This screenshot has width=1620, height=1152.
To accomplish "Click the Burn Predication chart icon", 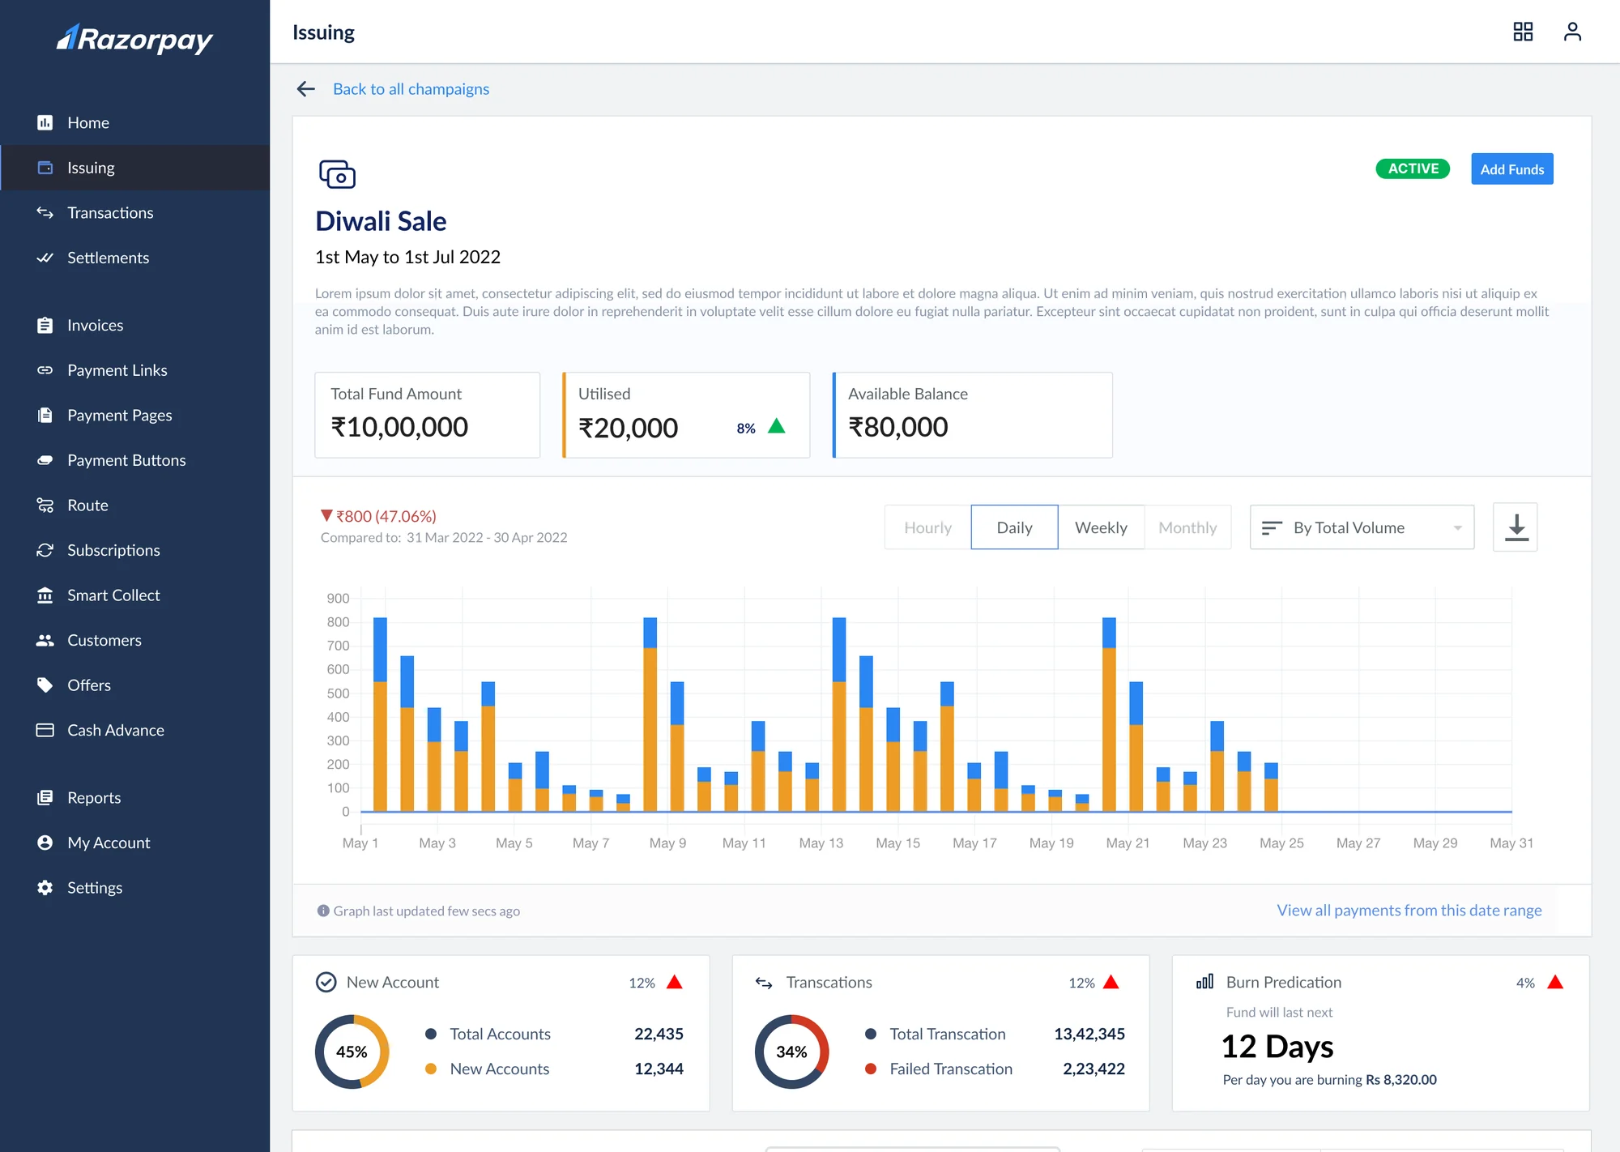I will (x=1204, y=982).
